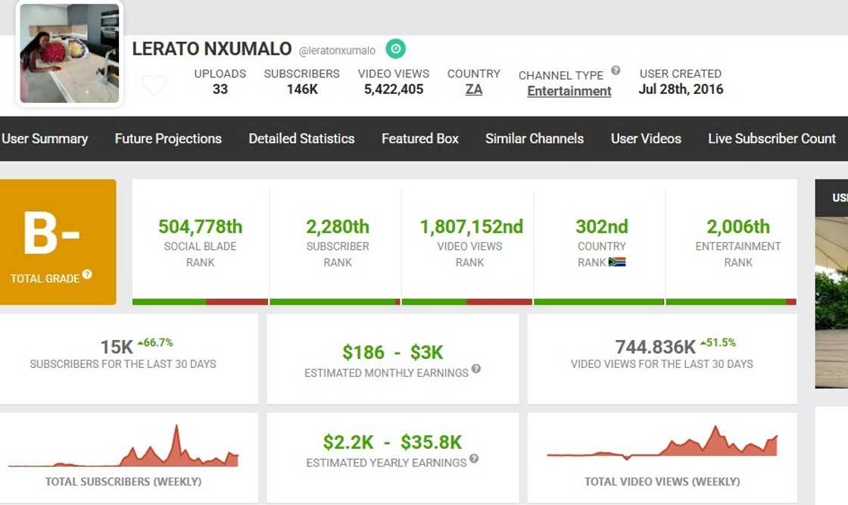Image resolution: width=848 pixels, height=505 pixels.
Task: Open the Lerato Nxumalo channel avatar
Action: point(69,53)
